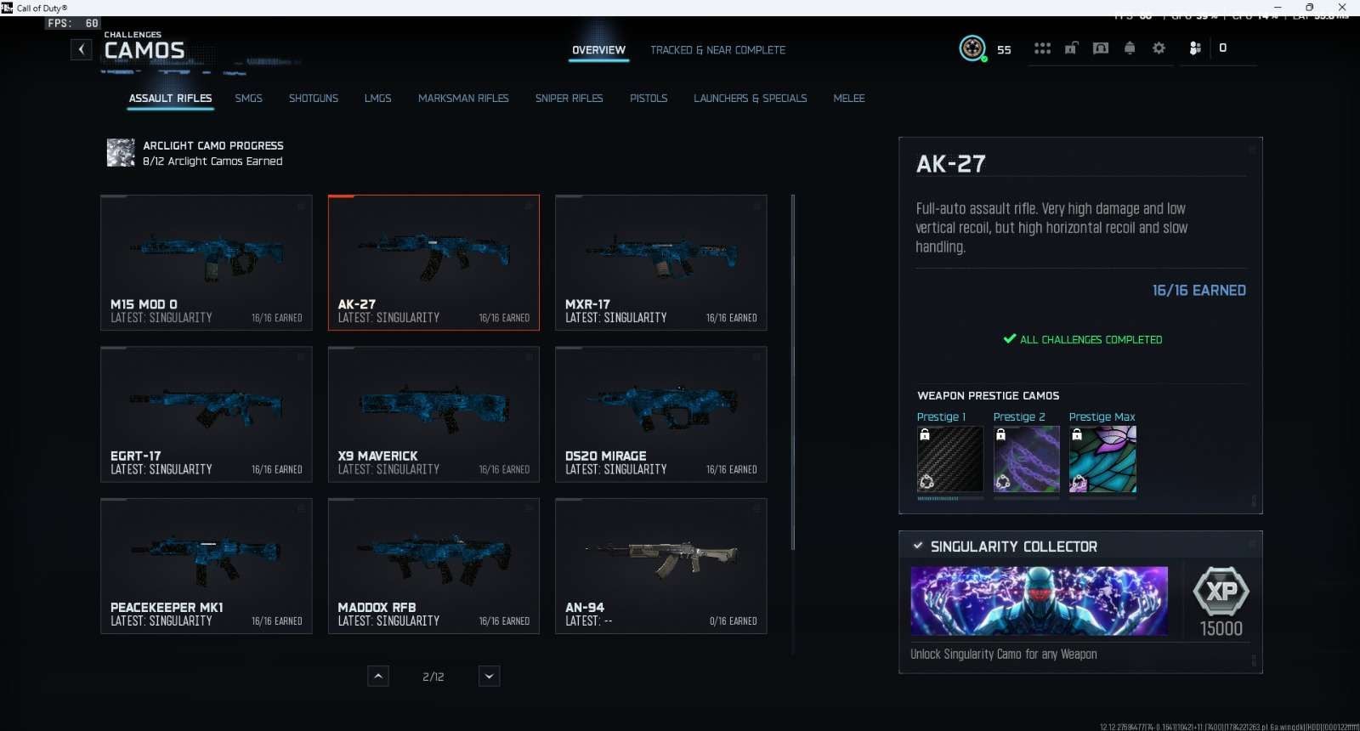Open the player profile emblem
Viewport: 1360px width, 731px height.
click(x=972, y=48)
